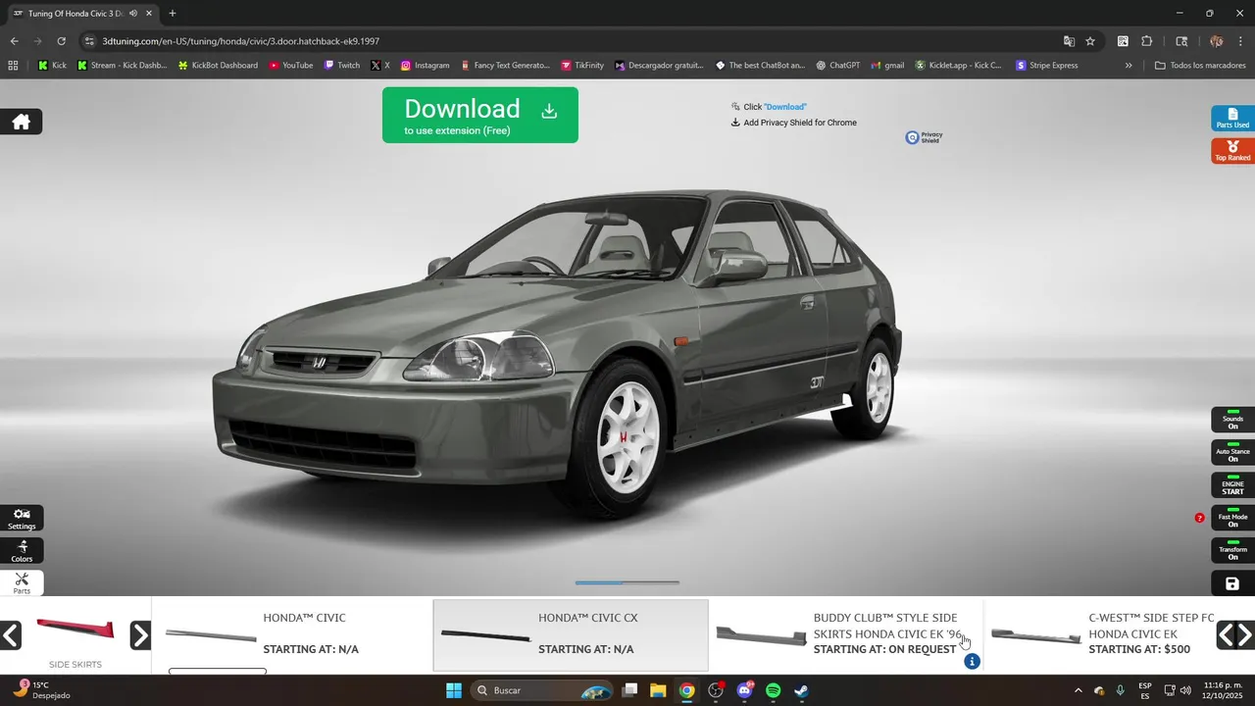Open the Parts Used panel
Viewport: 1255px width, 706px height.
coord(1232,119)
